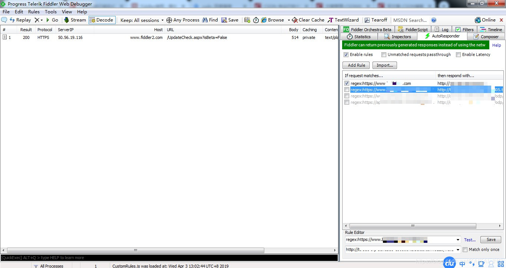The width and height of the screenshot is (506, 268).
Task: Expand the Browse dropdown arrow
Action: click(x=289, y=20)
